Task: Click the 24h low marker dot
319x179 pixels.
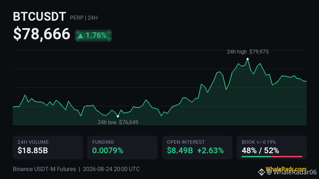Action: pyautogui.click(x=118, y=116)
